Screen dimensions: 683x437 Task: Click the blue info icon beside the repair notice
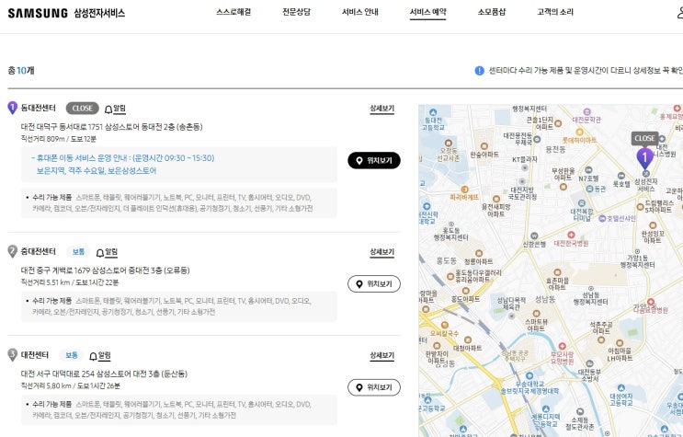(x=479, y=70)
